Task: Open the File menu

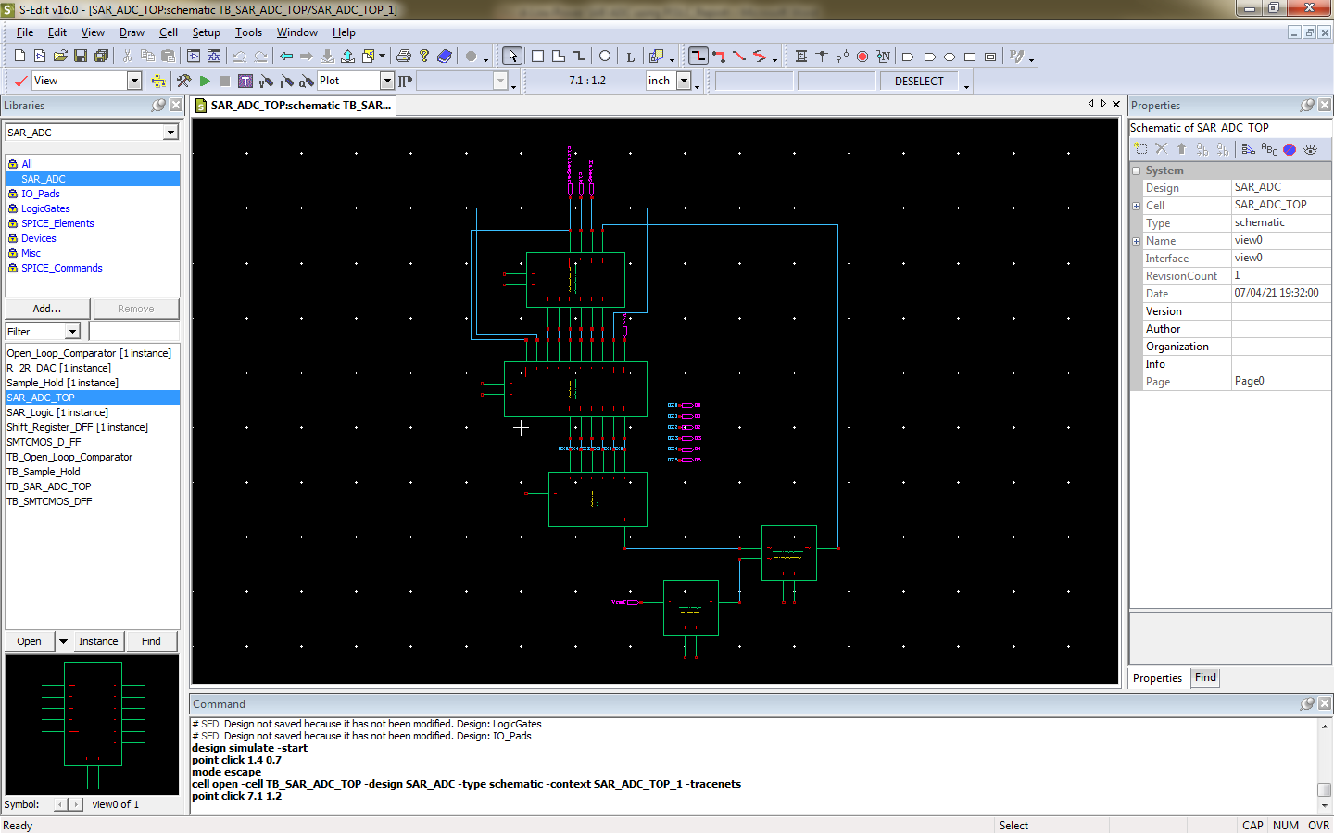Action: [x=25, y=32]
